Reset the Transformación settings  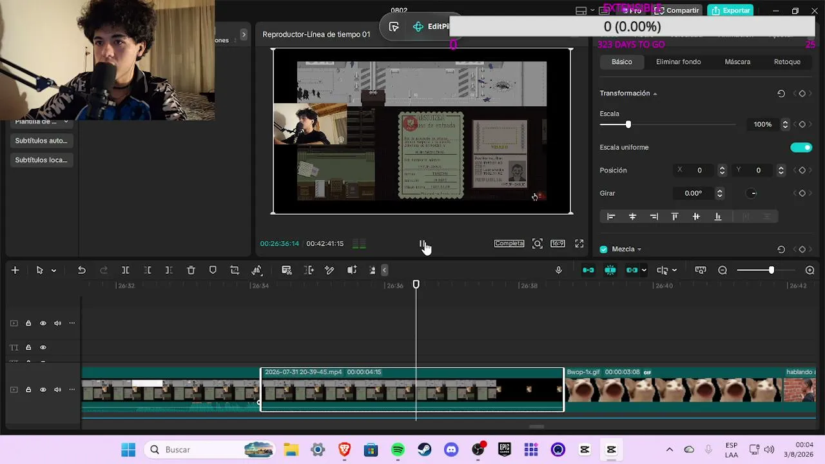pos(781,93)
